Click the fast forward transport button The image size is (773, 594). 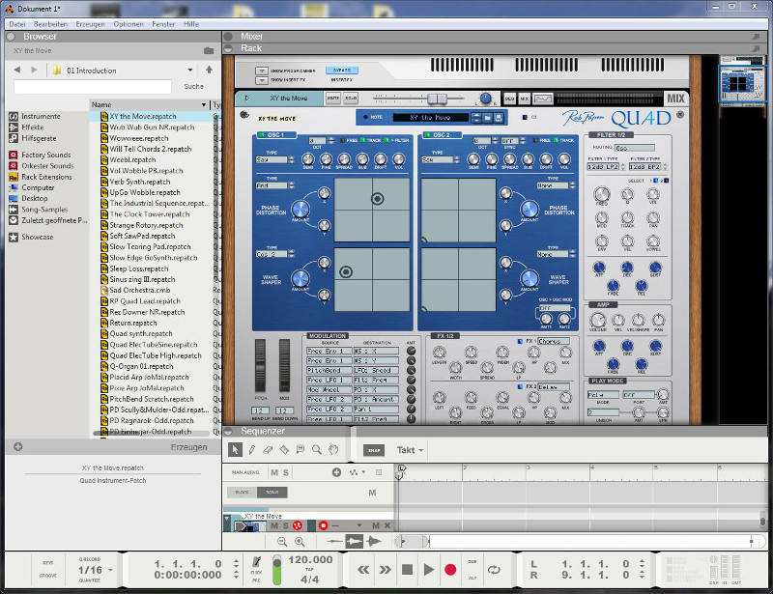385,570
